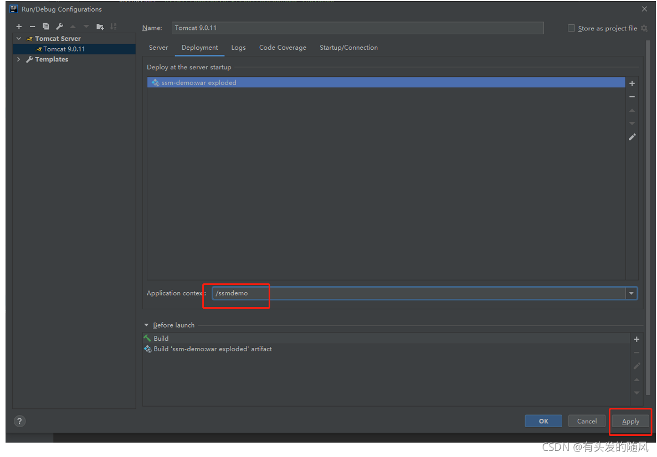Image resolution: width=657 pixels, height=457 pixels.
Task: Collapse the Before launch section
Action: 146,325
